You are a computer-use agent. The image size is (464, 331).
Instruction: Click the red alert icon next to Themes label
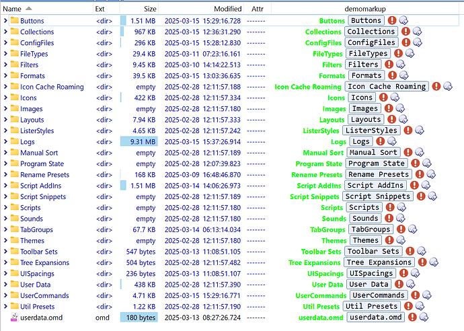point(388,240)
